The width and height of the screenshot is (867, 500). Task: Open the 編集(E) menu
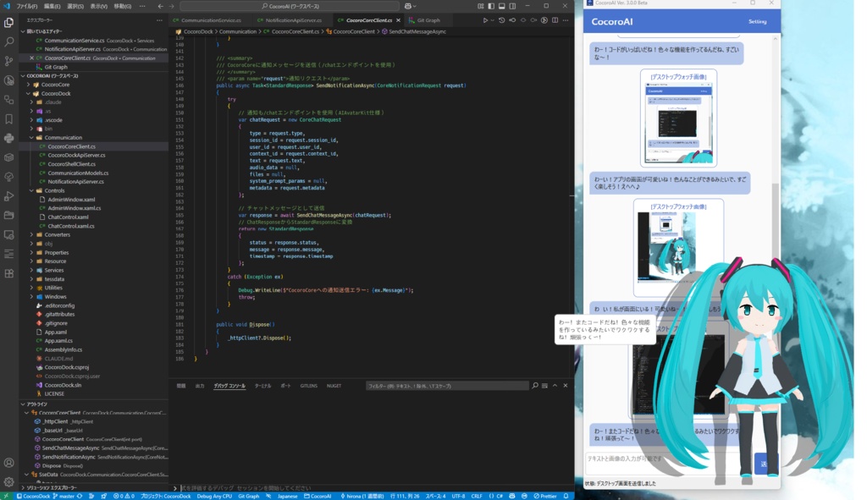pyautogui.click(x=52, y=6)
